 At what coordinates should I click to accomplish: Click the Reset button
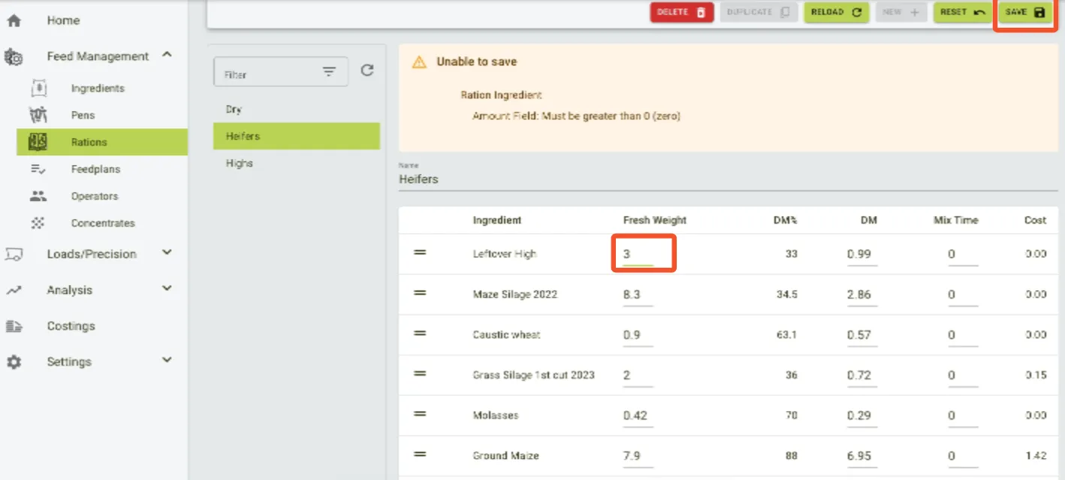962,13
